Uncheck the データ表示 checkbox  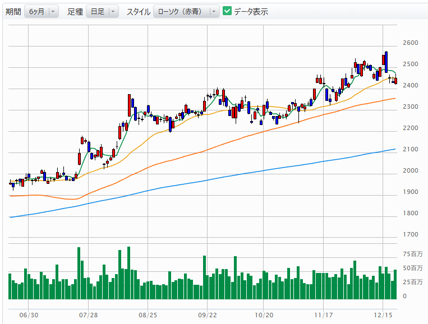[x=227, y=11]
